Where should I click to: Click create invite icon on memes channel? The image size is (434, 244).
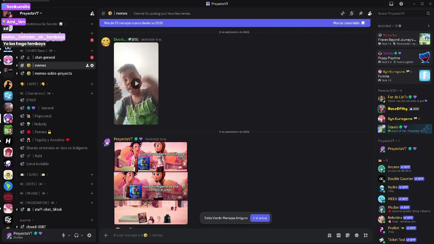coord(87,65)
